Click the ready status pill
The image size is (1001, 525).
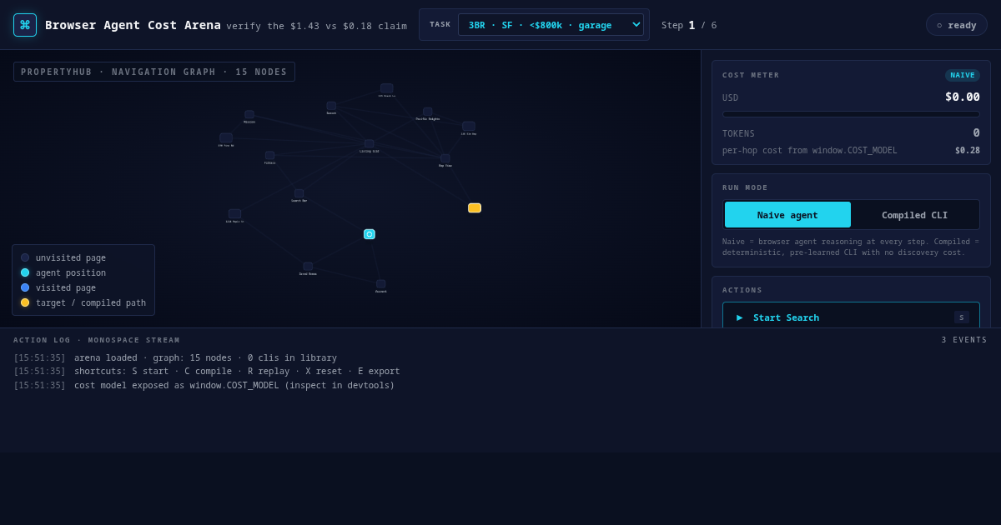[x=956, y=25]
